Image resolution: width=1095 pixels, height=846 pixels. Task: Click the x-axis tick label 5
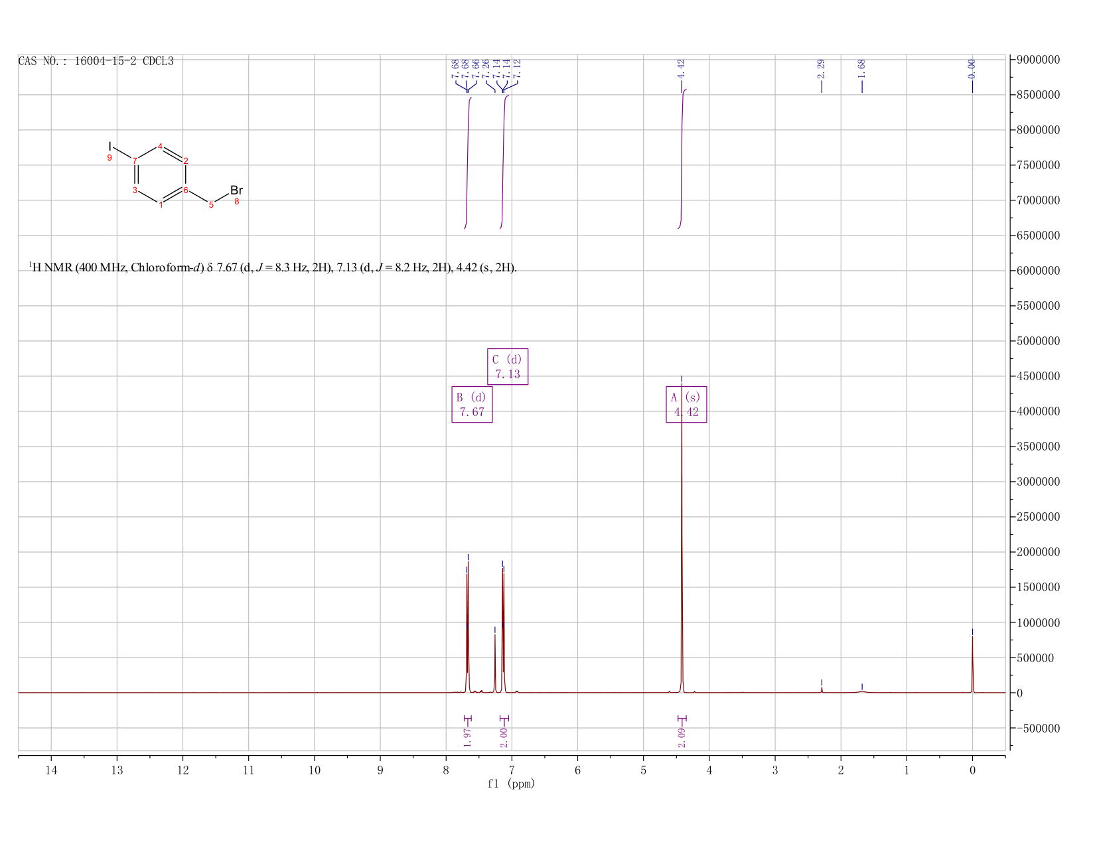[644, 770]
